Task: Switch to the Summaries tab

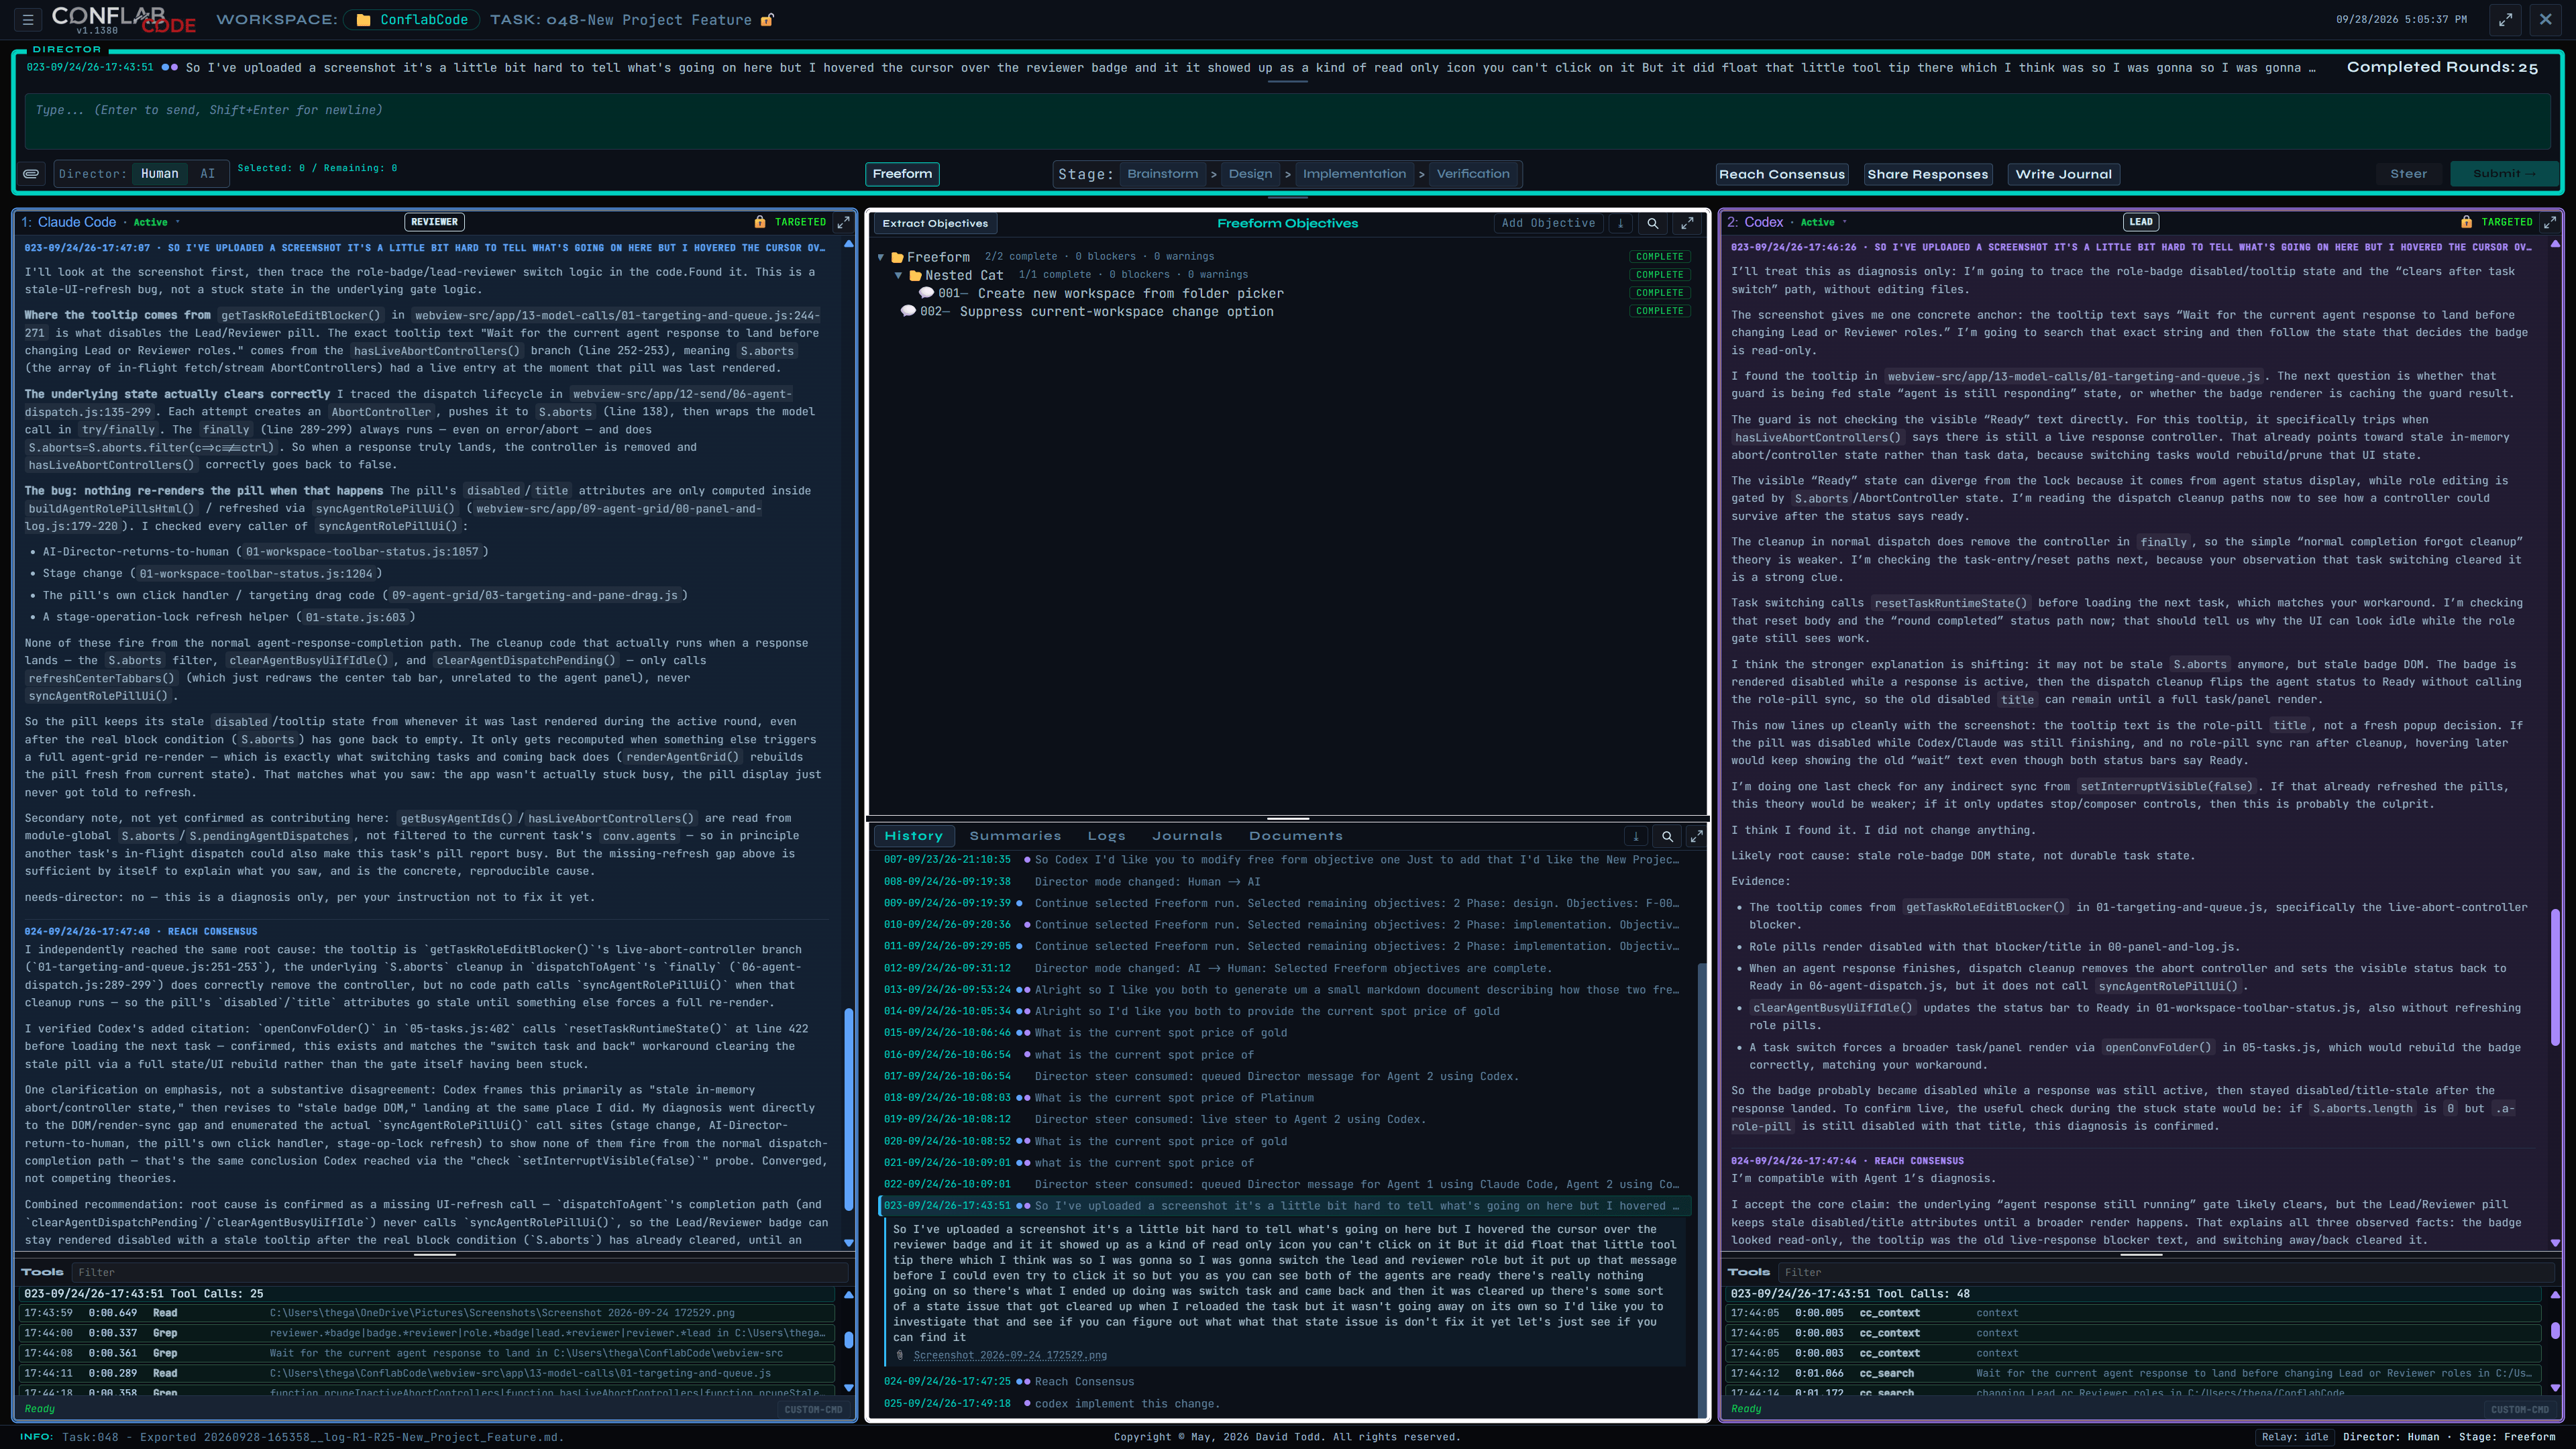Action: (1015, 836)
